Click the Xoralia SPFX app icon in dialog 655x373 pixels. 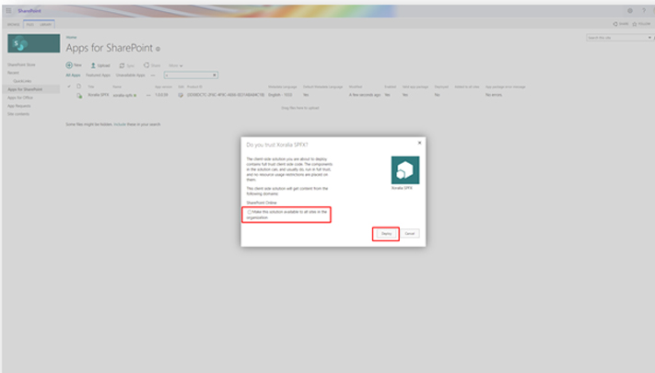[405, 170]
